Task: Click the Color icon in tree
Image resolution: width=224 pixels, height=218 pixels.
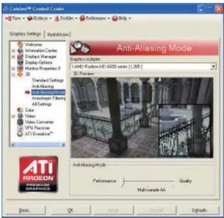Action: click(x=20, y=110)
